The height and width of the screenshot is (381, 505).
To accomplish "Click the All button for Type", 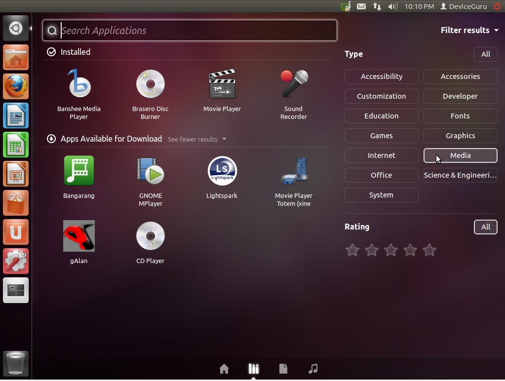I will tap(486, 54).
